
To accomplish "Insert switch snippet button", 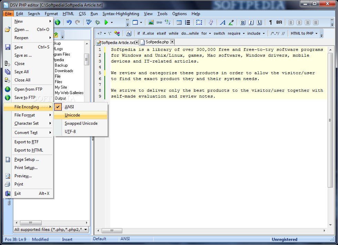I will (x=219, y=34).
